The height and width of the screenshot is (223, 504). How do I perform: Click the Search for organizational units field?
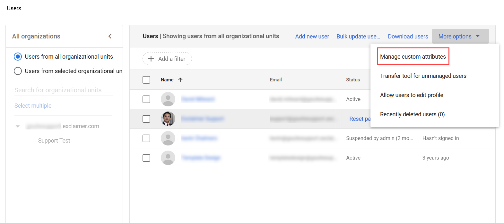click(64, 90)
